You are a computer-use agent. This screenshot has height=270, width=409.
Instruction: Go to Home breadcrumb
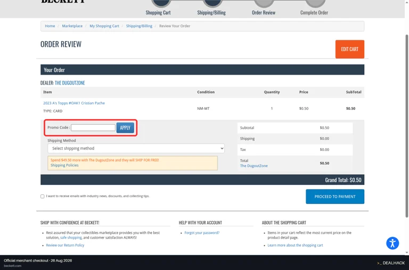tap(50, 26)
